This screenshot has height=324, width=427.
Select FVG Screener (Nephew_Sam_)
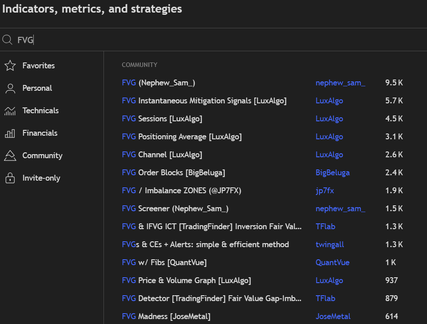(x=175, y=209)
